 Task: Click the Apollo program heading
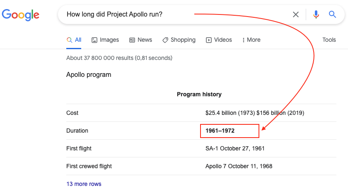(x=89, y=75)
